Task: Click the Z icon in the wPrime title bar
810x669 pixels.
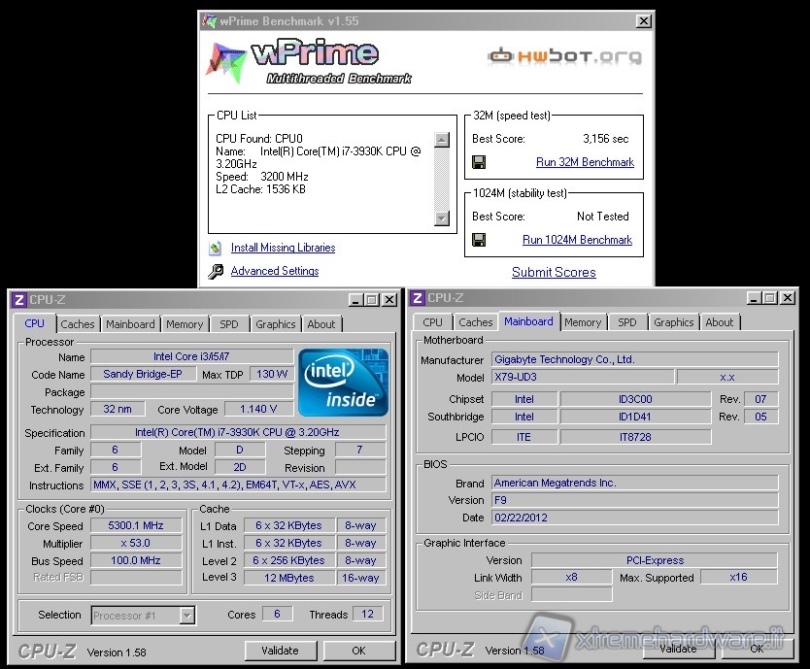Action: click(209, 21)
